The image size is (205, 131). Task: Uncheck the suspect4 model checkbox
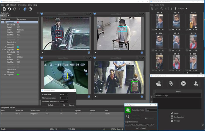point(5,22)
